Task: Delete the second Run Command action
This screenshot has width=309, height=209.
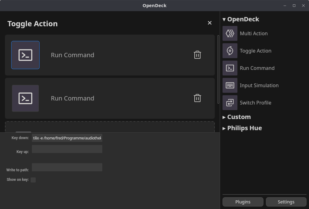Action: (x=197, y=98)
